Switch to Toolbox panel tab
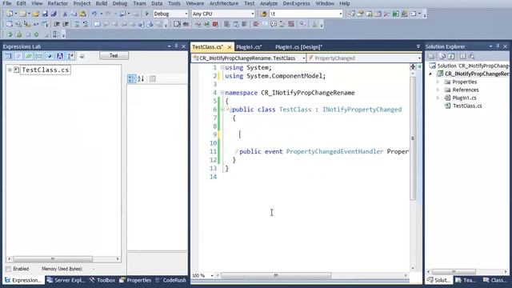Image resolution: width=512 pixels, height=288 pixels. coord(102,280)
